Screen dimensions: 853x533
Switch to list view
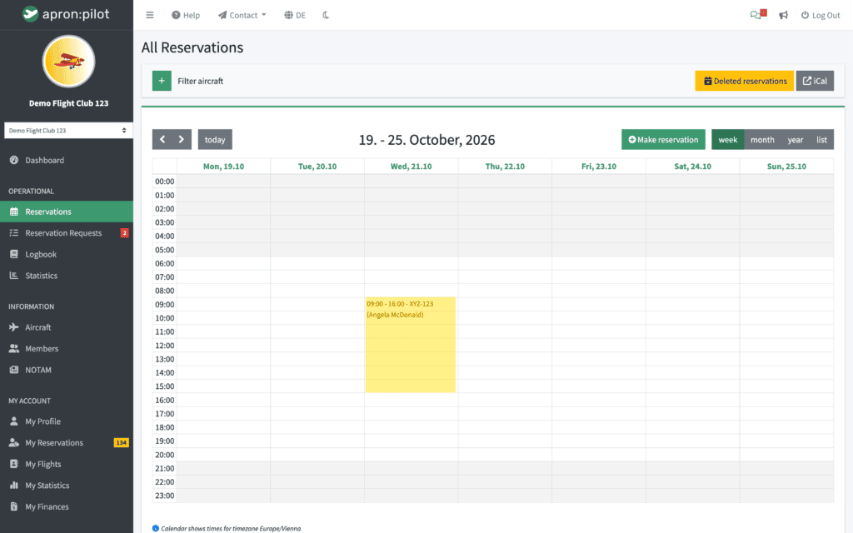821,139
